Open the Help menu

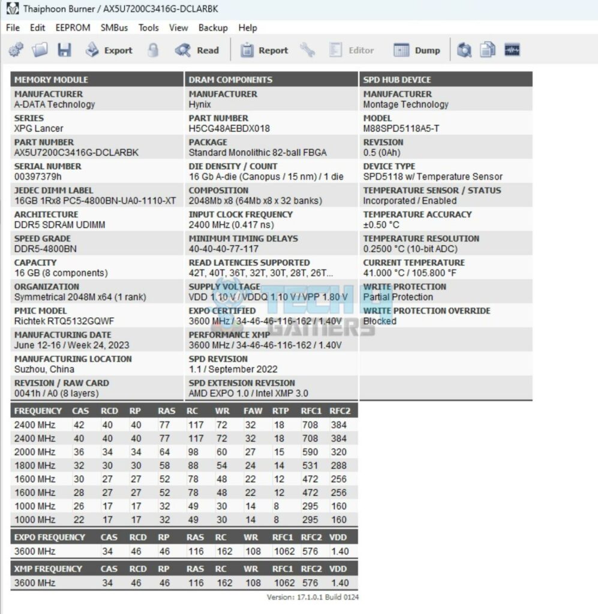pyautogui.click(x=248, y=28)
